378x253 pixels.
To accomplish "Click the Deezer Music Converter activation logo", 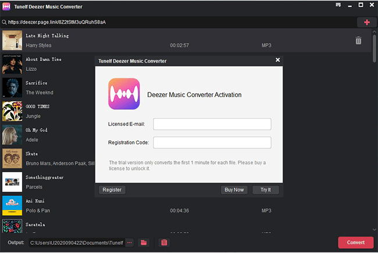I will (x=124, y=94).
